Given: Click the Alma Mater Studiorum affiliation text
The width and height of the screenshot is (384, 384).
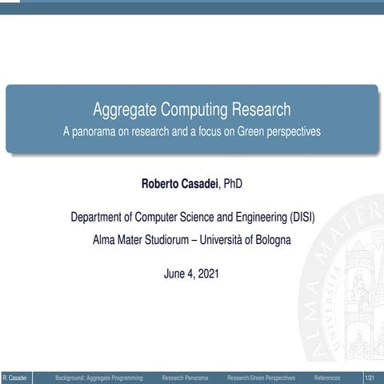Looking at the screenshot, I should (192, 240).
